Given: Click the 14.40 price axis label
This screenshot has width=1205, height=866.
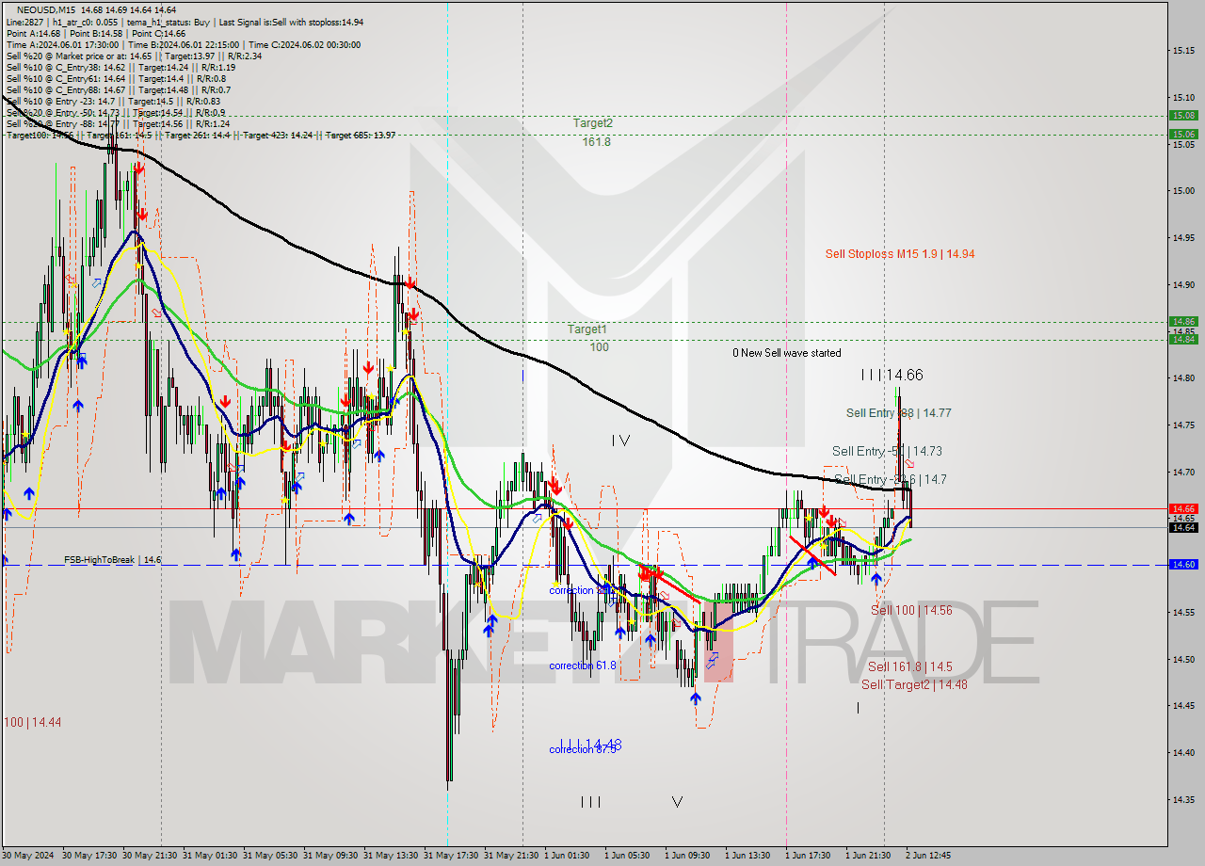Looking at the screenshot, I should 1183,752.
